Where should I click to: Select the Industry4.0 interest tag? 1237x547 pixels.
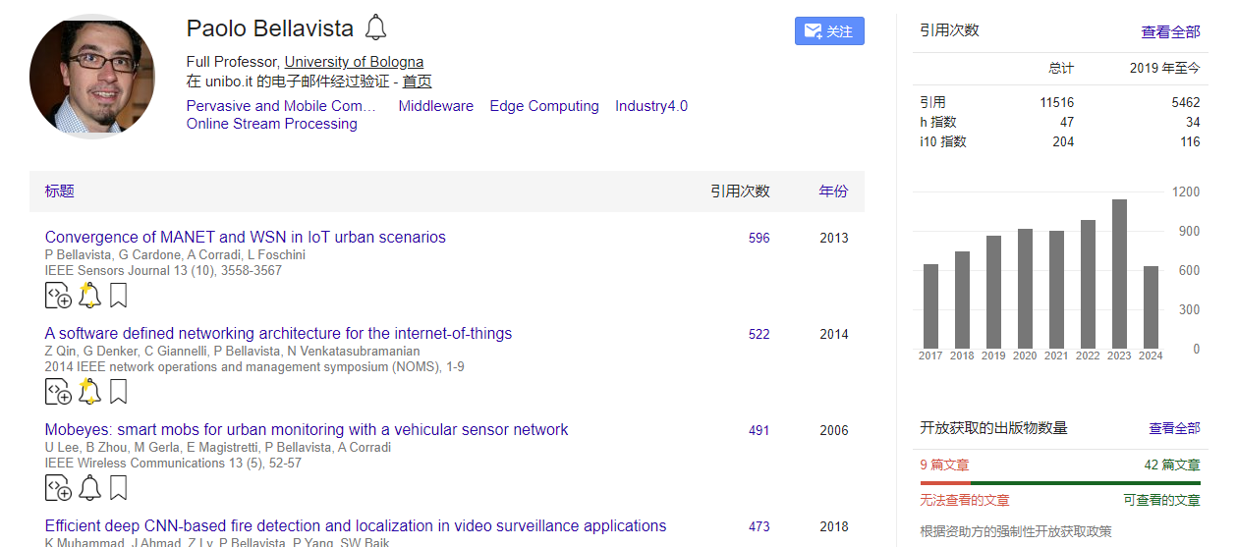click(651, 106)
